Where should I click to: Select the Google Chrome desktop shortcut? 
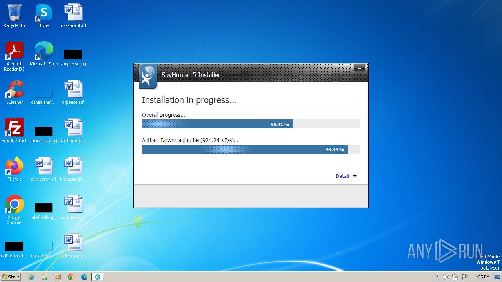click(14, 210)
